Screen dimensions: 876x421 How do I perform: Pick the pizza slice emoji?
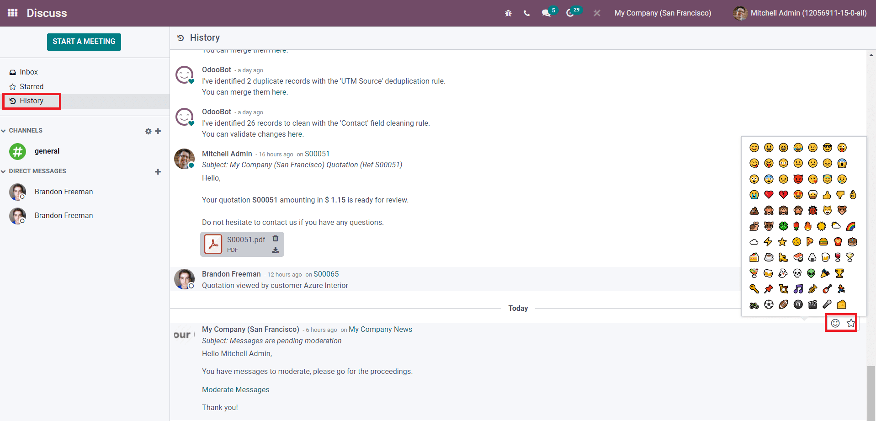coord(810,241)
